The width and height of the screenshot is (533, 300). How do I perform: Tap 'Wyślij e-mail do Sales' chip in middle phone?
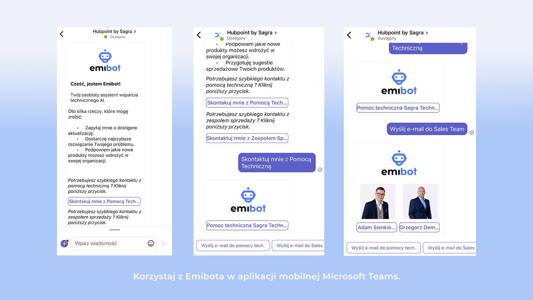point(298,246)
